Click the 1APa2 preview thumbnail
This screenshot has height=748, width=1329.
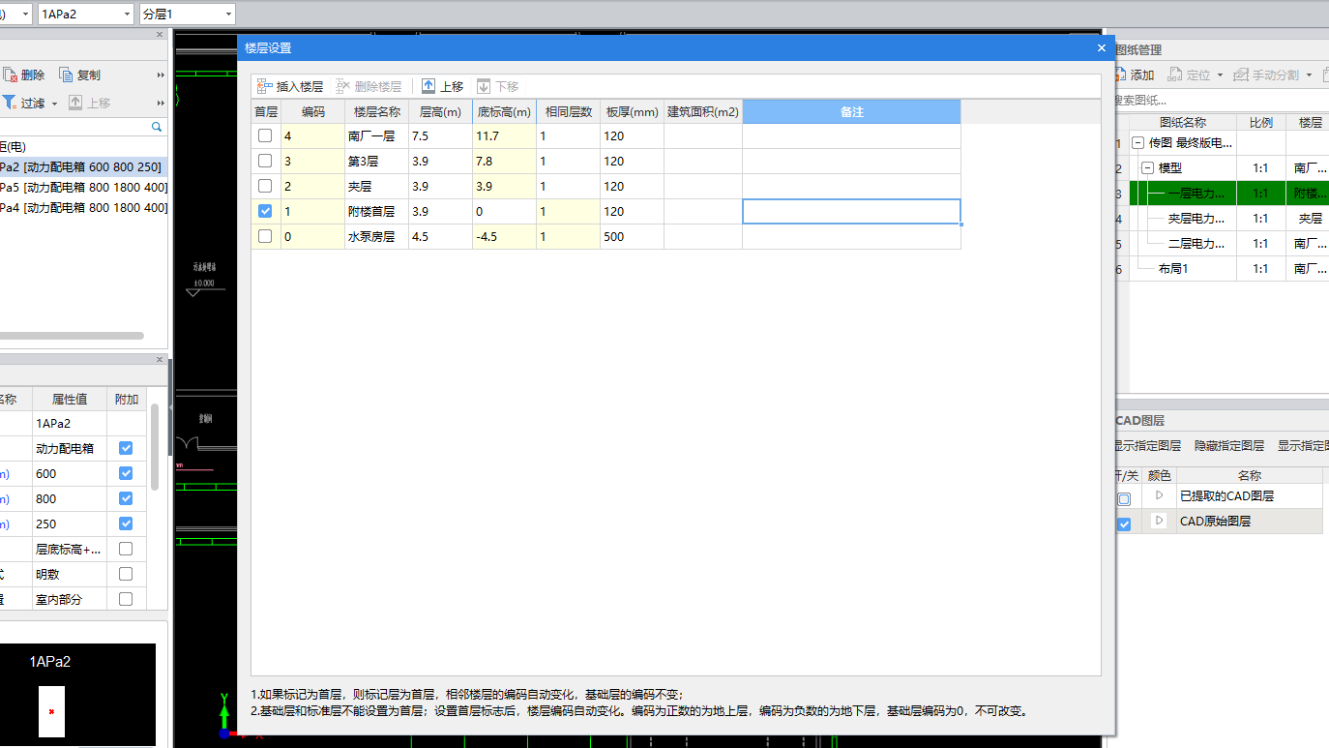[78, 695]
